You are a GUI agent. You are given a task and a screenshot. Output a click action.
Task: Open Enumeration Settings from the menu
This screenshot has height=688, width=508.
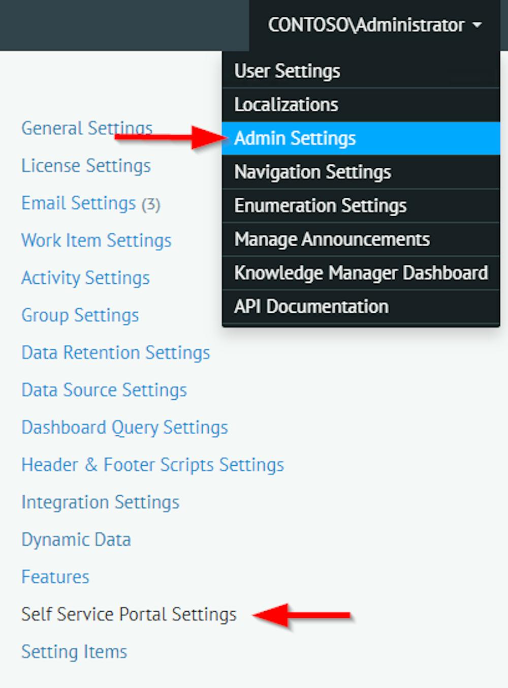tap(320, 205)
